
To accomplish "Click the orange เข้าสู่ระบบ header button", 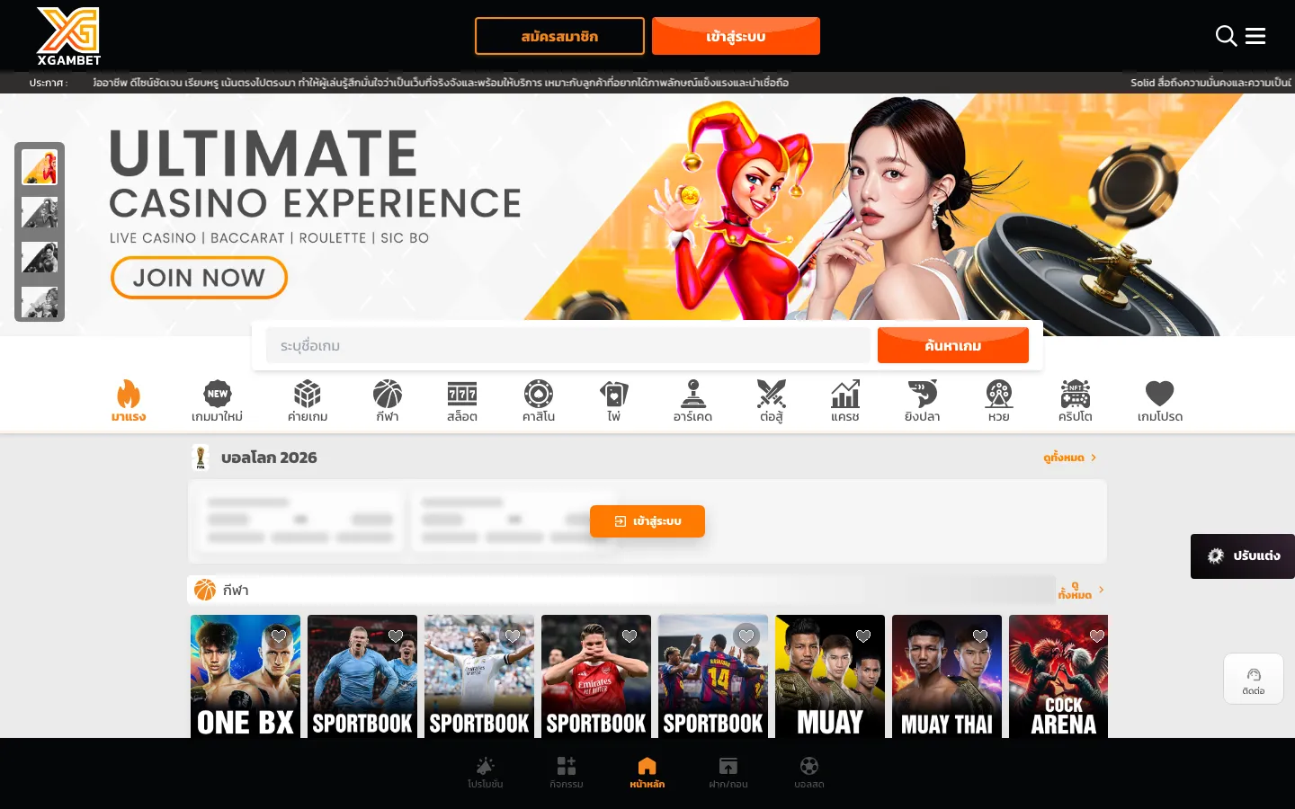I will [x=736, y=36].
